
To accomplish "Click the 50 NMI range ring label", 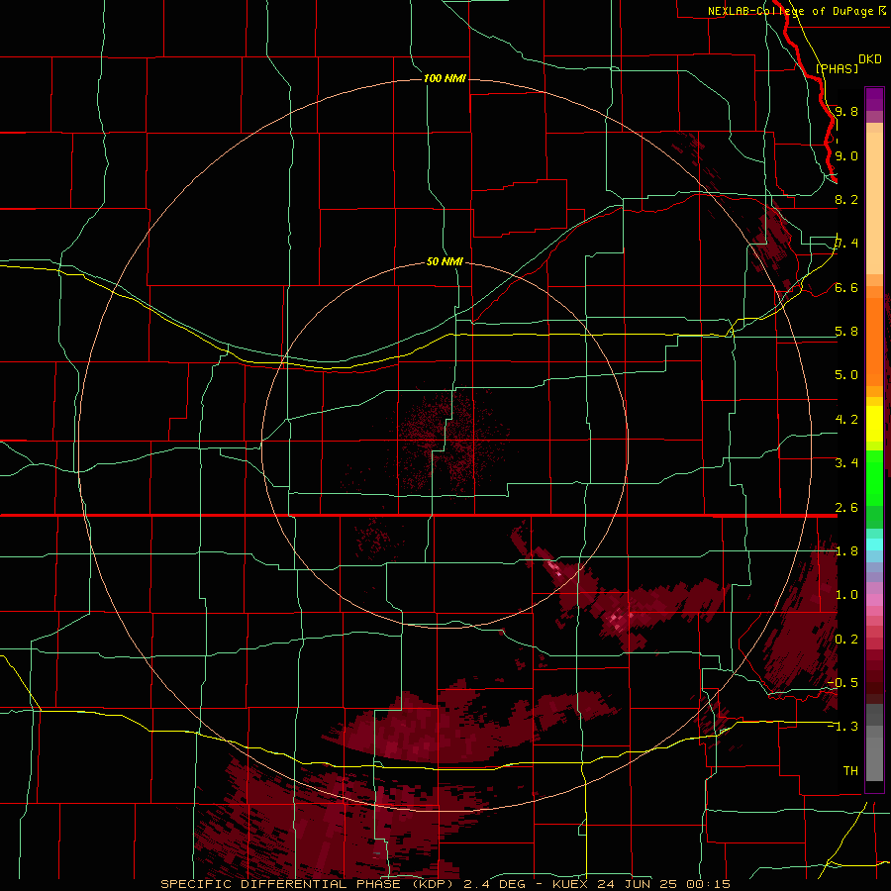I will click(x=445, y=262).
